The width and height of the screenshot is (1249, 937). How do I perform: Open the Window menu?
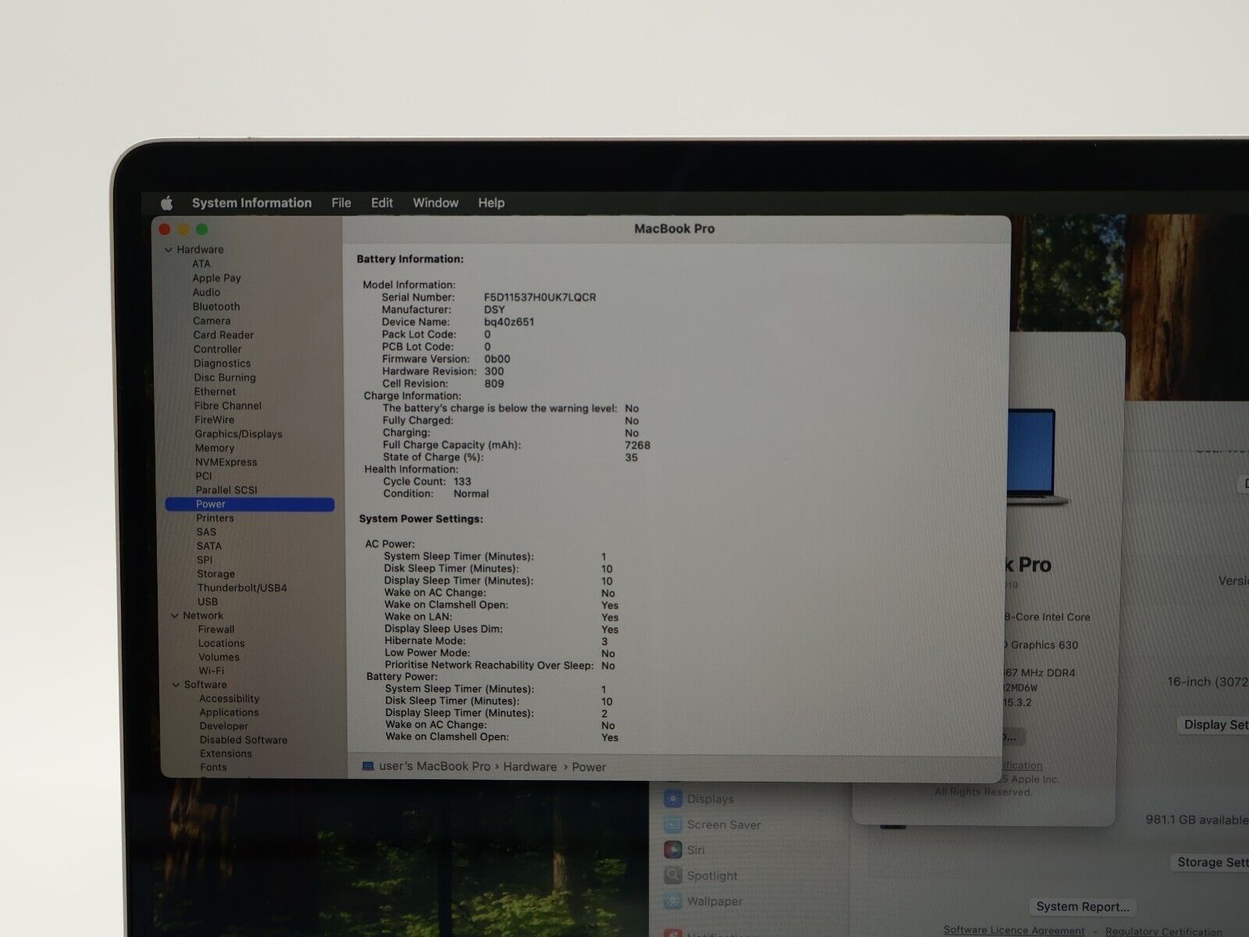436,203
